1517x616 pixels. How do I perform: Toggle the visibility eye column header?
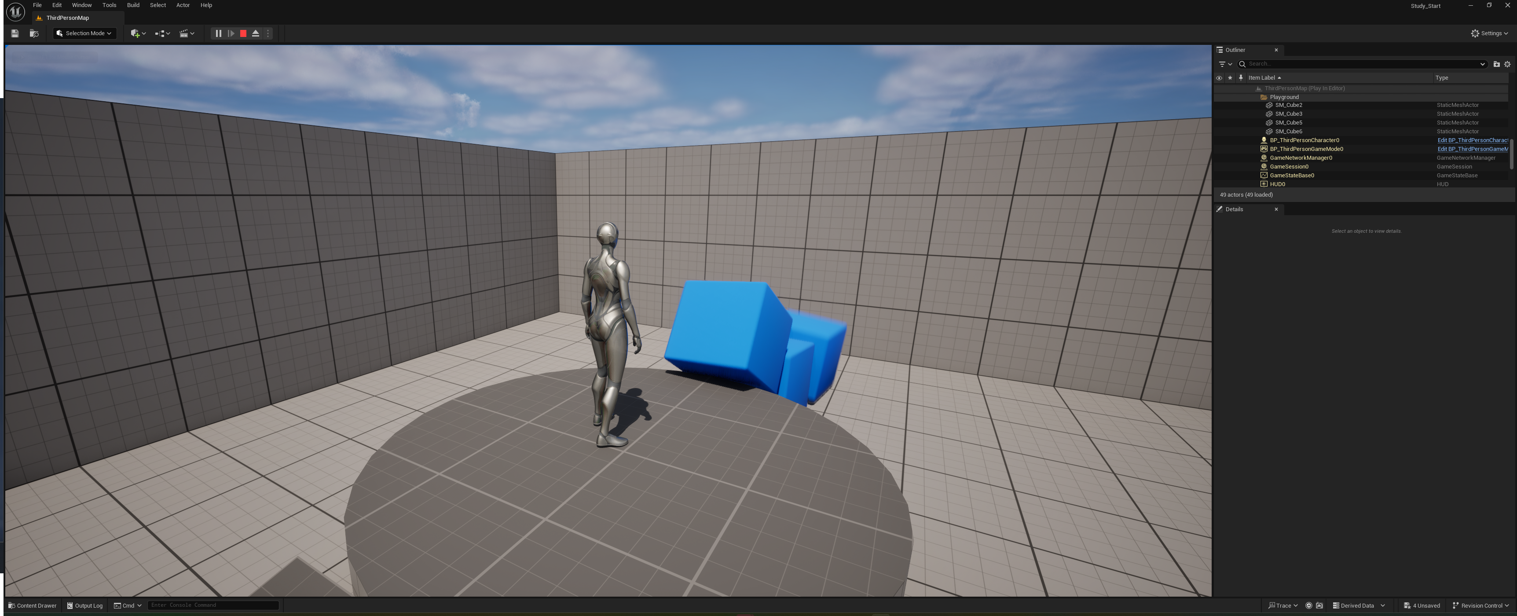(x=1219, y=78)
